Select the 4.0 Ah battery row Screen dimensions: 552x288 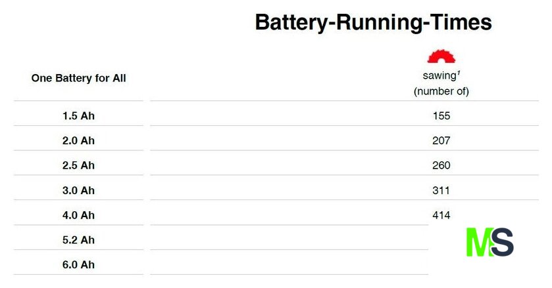tap(78, 215)
